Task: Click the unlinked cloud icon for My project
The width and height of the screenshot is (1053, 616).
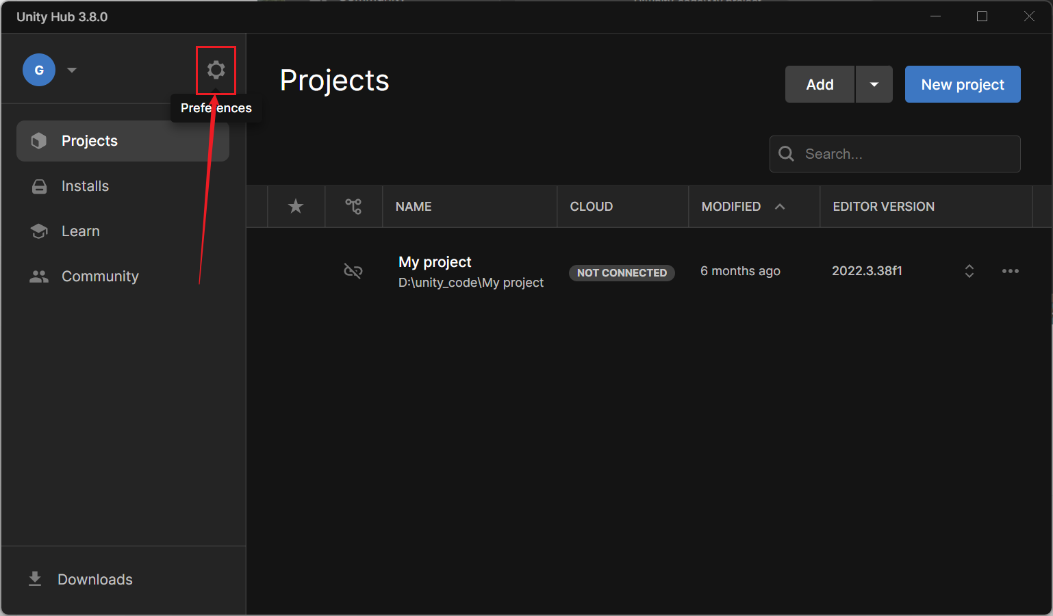Action: 353,271
